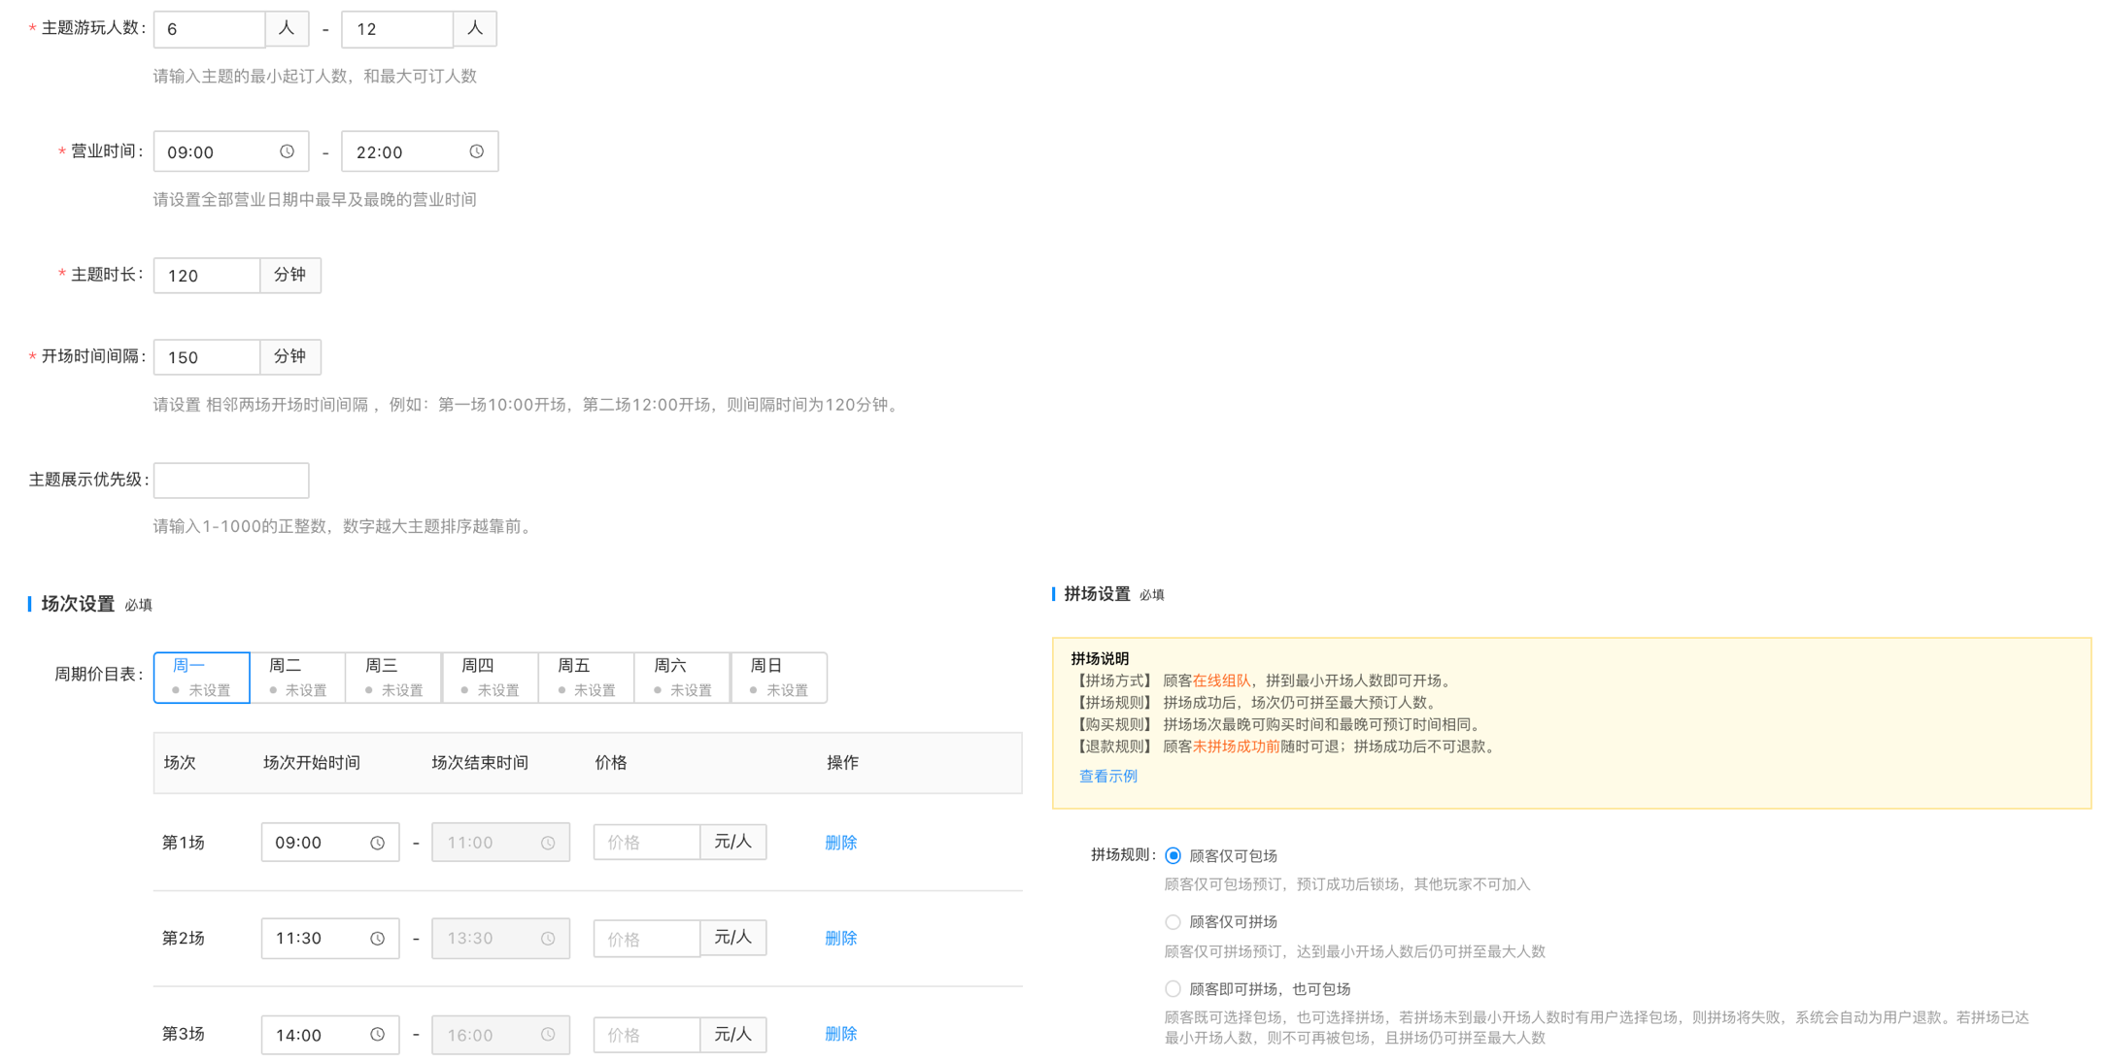Image resolution: width=2108 pixels, height=1062 pixels.
Task: Open session 3 start time picker 14:00
Action: [330, 1034]
